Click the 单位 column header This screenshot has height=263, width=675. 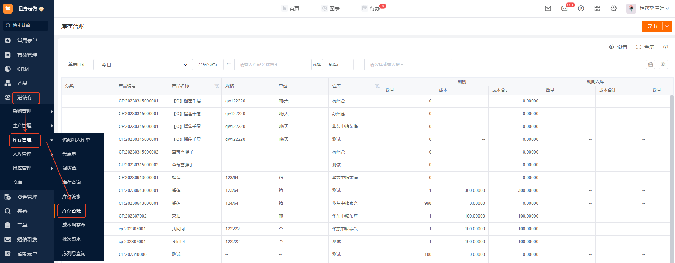coord(302,86)
